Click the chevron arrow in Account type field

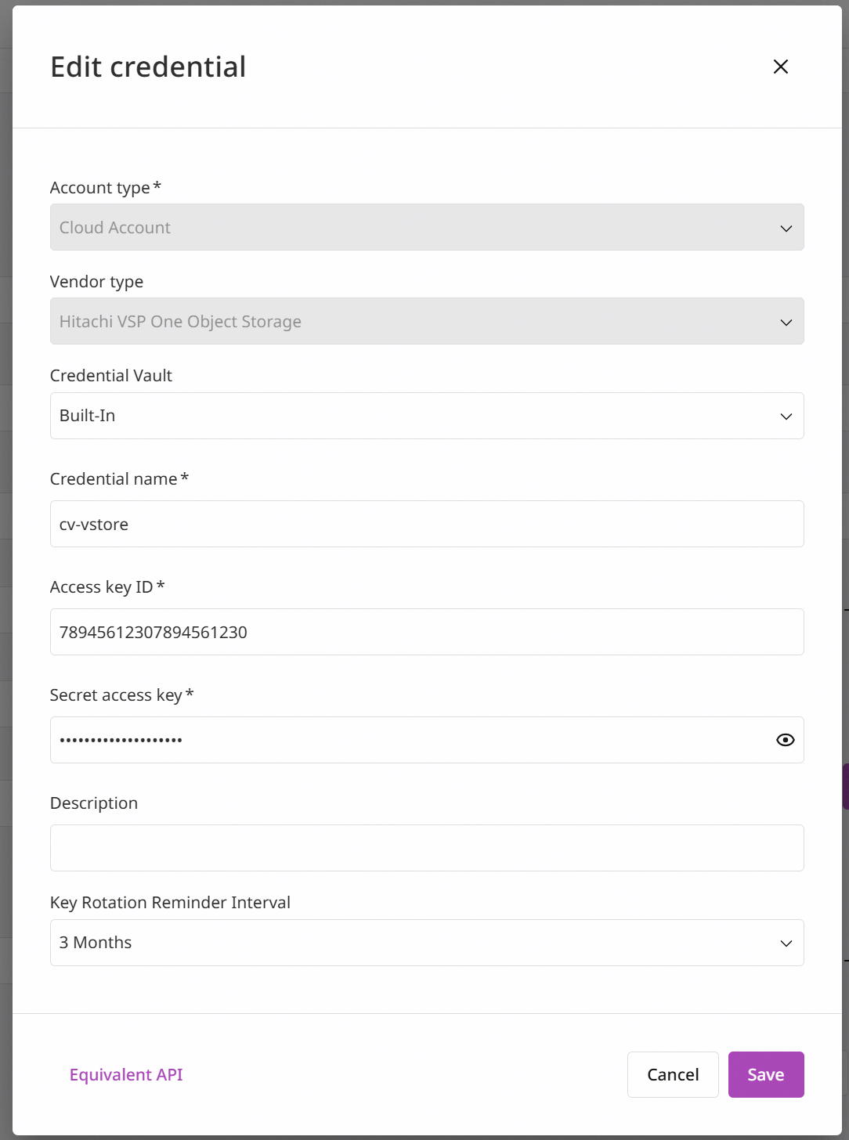(786, 228)
